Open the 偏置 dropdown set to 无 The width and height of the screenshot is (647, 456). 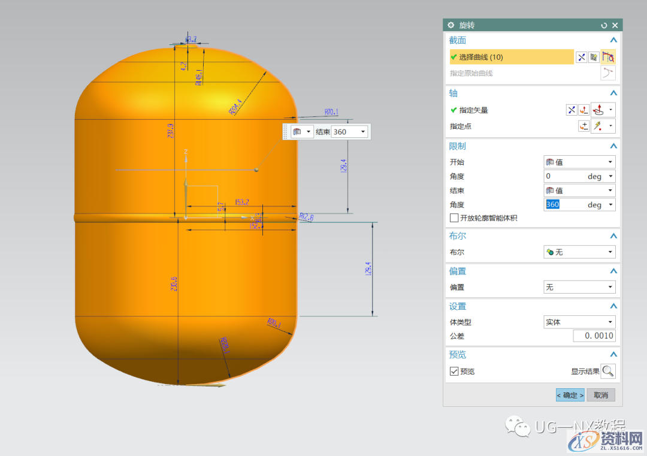pos(579,288)
